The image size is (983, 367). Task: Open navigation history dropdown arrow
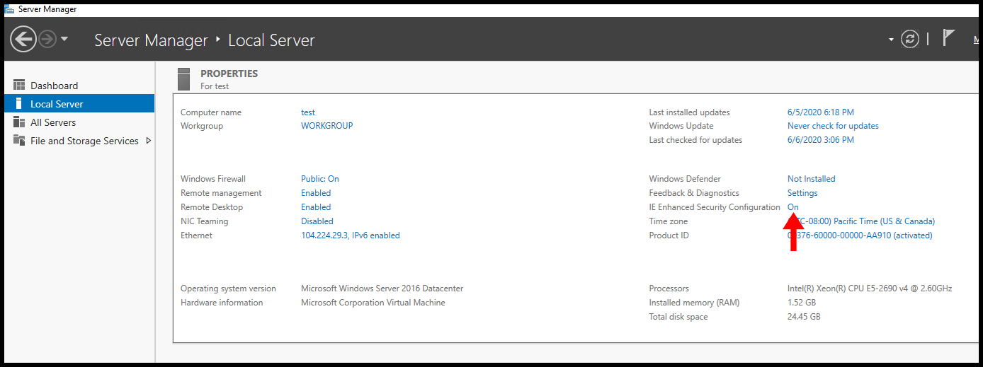[64, 39]
